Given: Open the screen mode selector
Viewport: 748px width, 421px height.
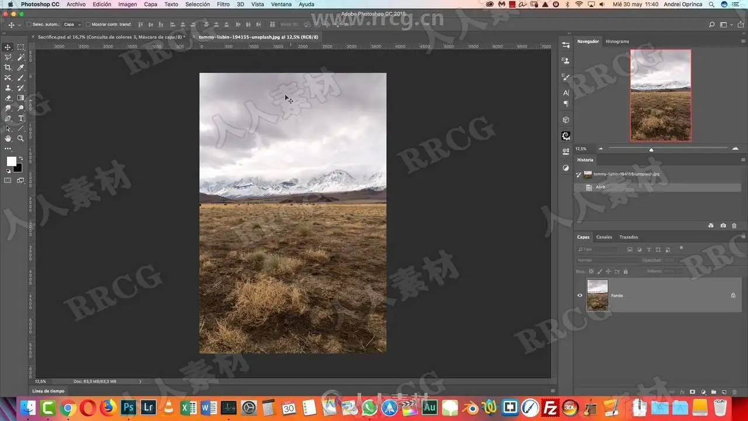Looking at the screenshot, I should [20, 181].
